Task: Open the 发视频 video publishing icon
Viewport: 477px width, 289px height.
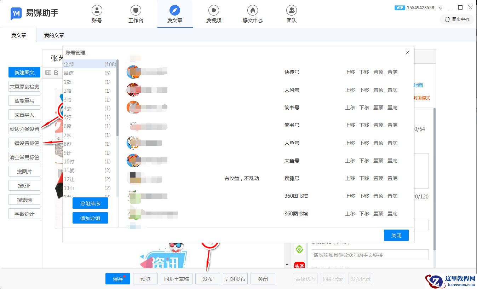Action: click(214, 10)
